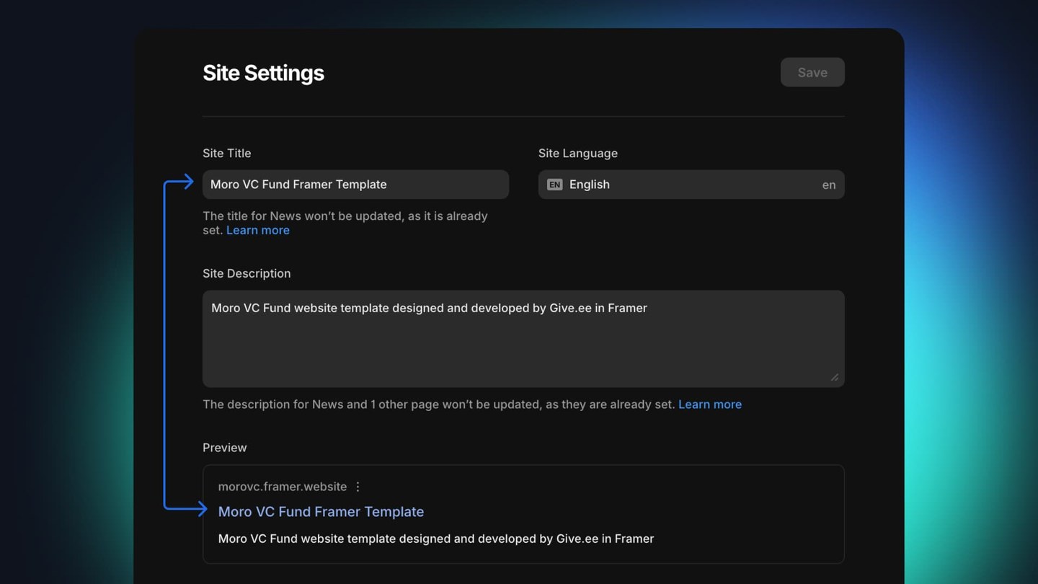Screen dimensions: 1038x584
Task: Click the preview description text in the card
Action: [436, 539]
